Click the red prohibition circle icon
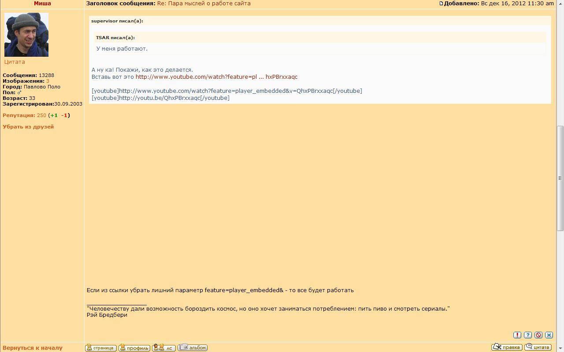The height and width of the screenshot is (352, 564). (x=538, y=335)
